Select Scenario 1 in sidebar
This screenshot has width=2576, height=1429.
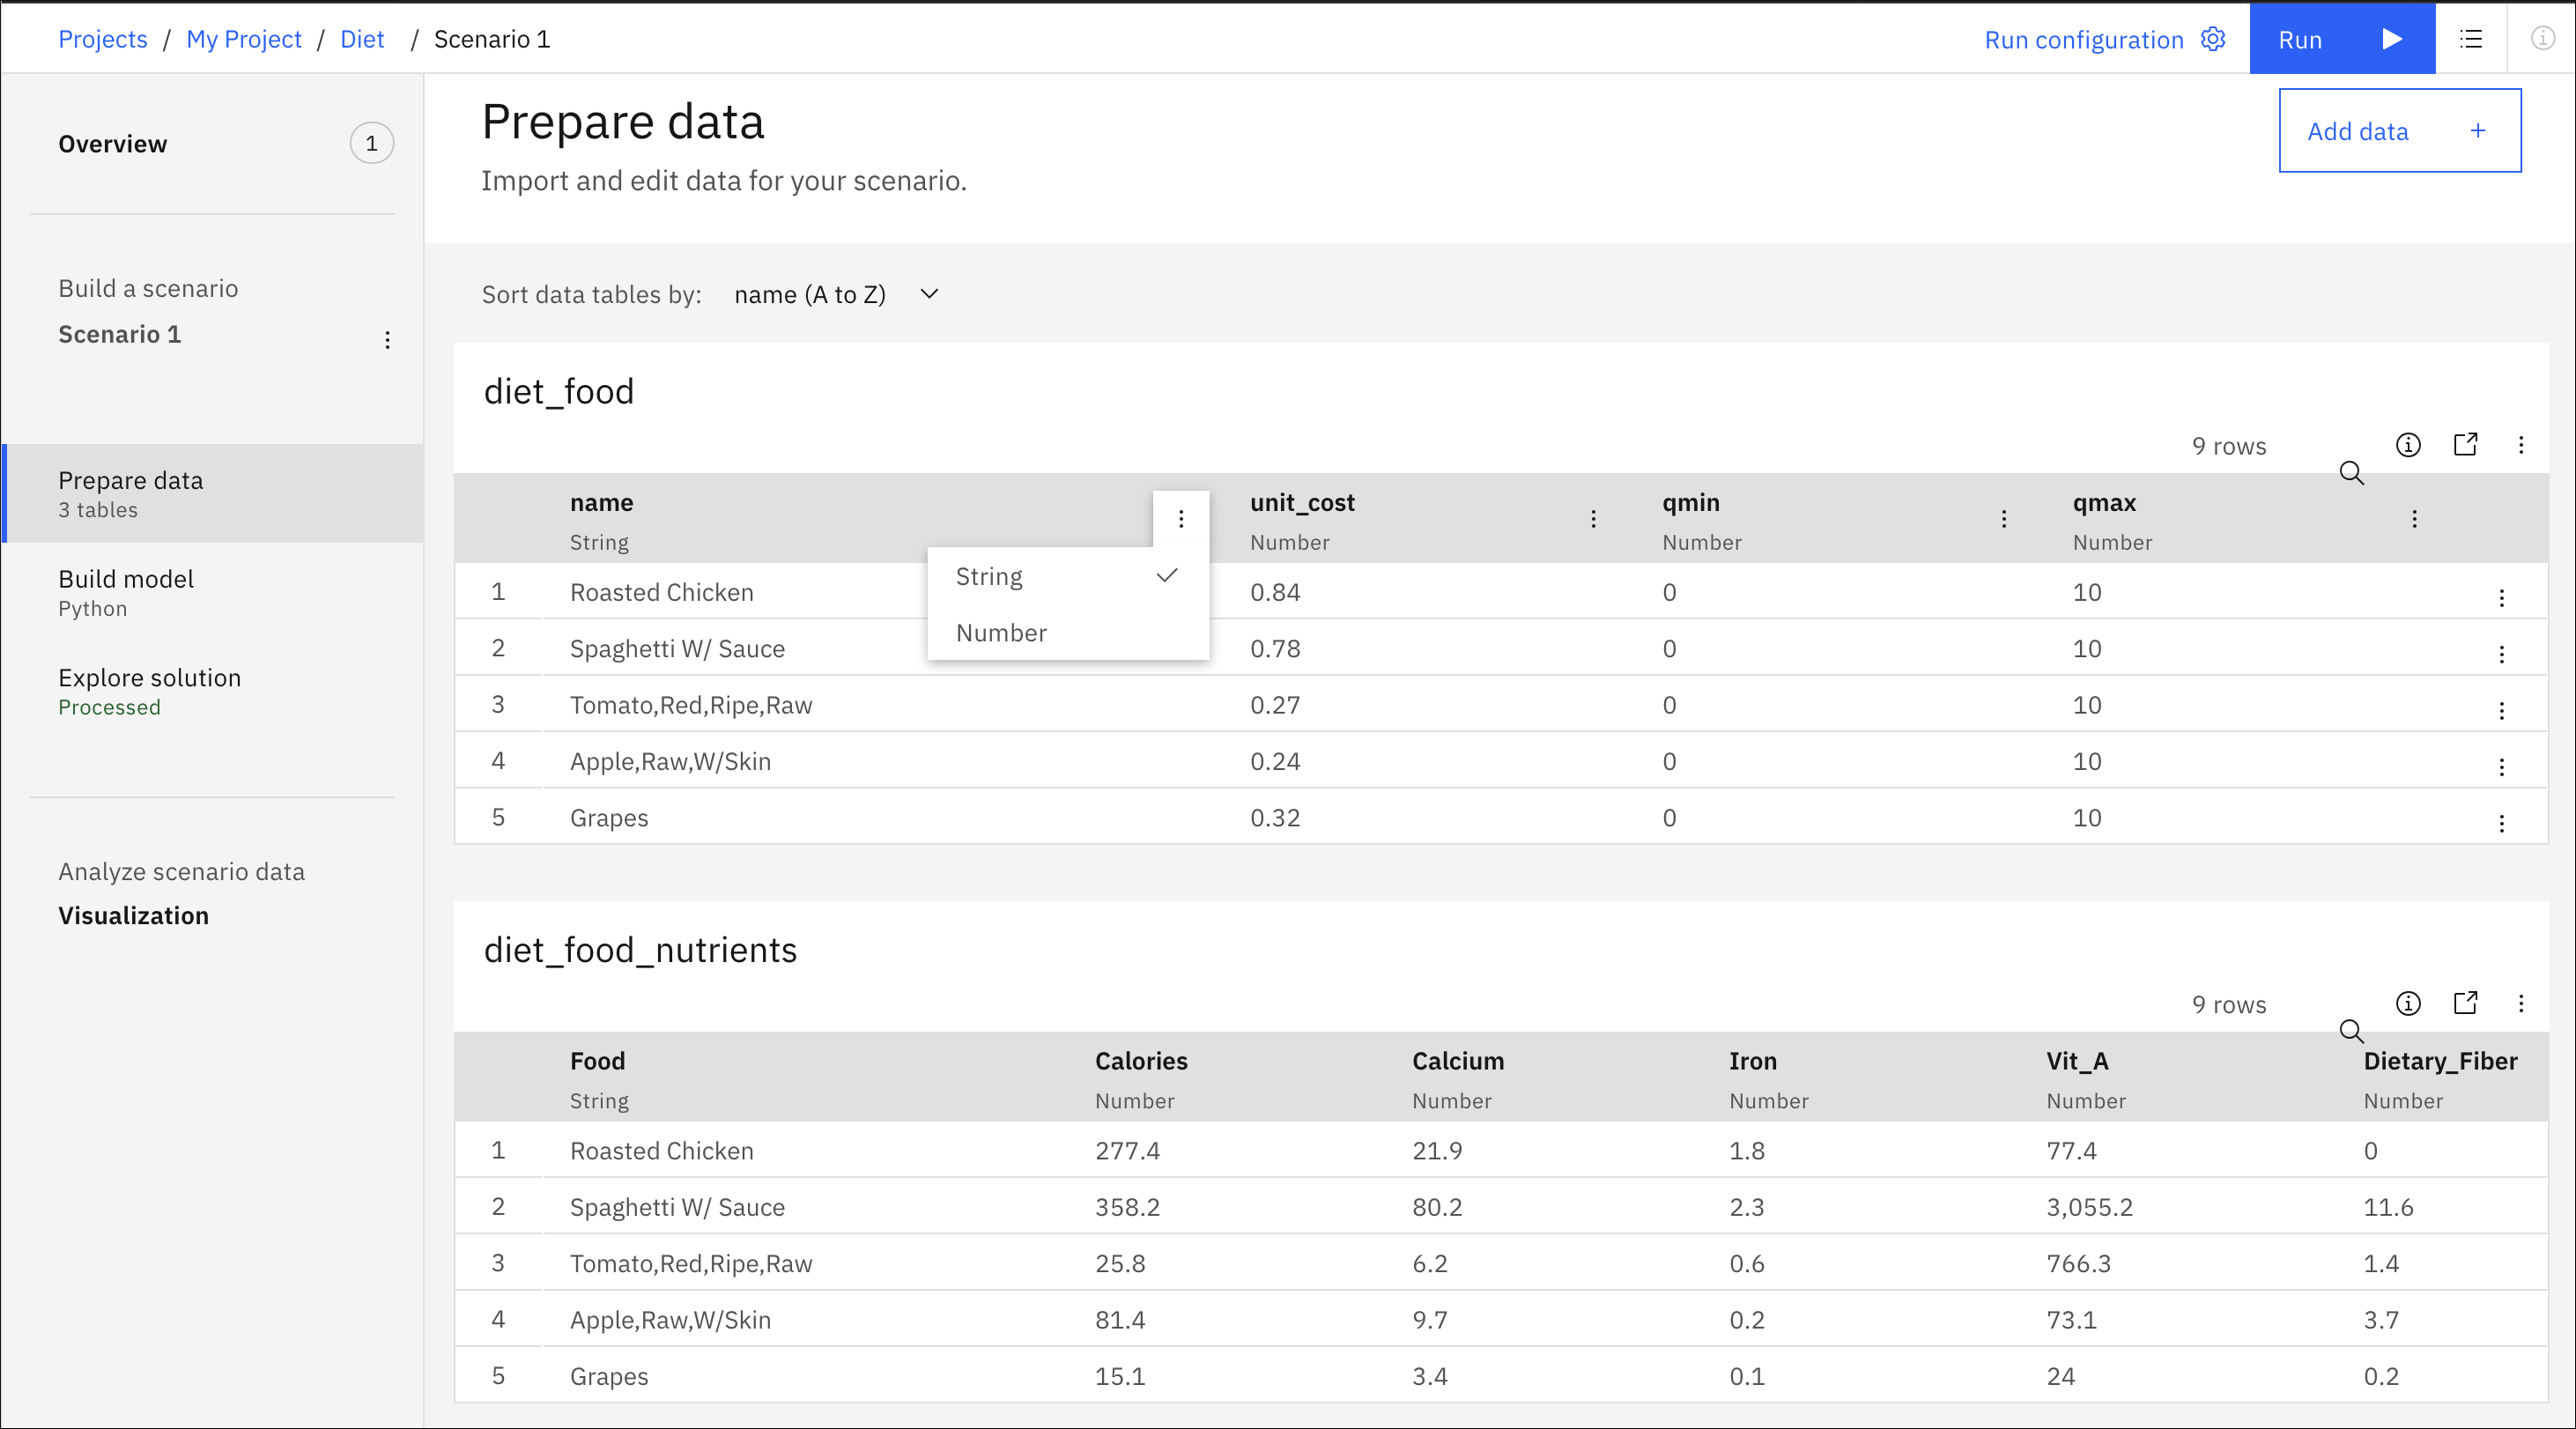[x=120, y=334]
